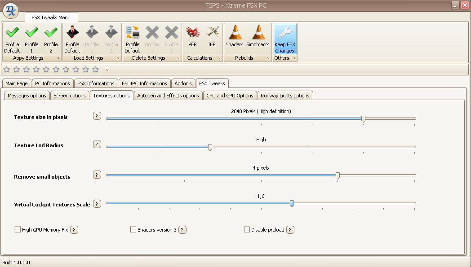
Task: Delete Profile 2 settings
Action: point(171,39)
